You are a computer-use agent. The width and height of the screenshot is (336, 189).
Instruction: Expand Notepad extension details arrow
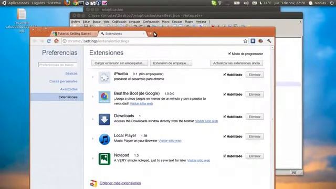coord(93,159)
